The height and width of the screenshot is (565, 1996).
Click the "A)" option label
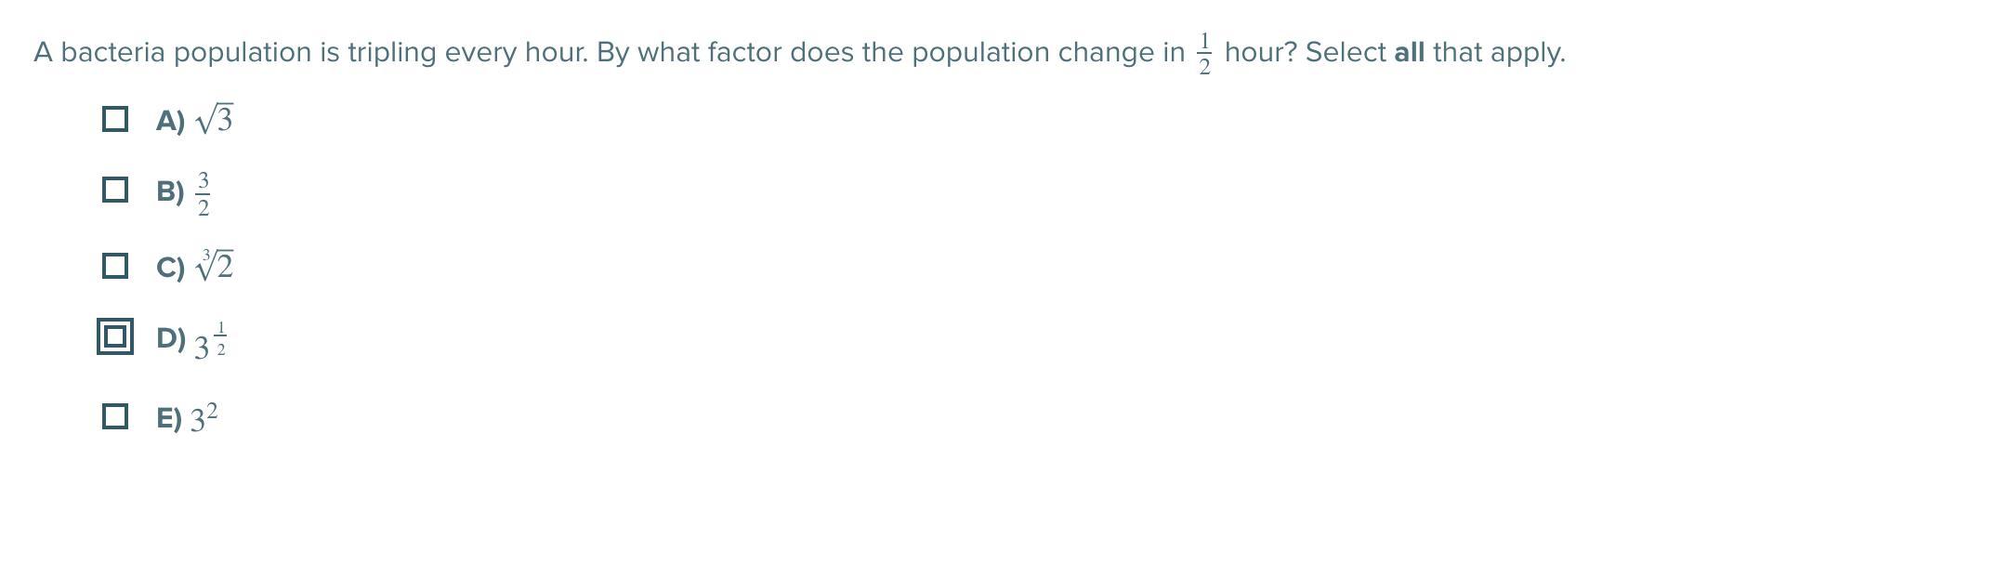[171, 121]
